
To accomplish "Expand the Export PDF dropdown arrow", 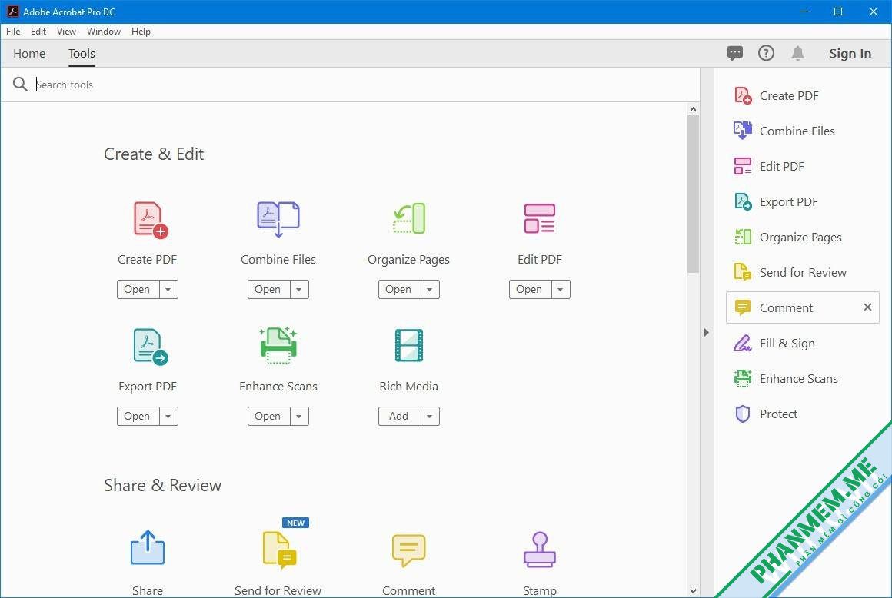I will click(168, 416).
